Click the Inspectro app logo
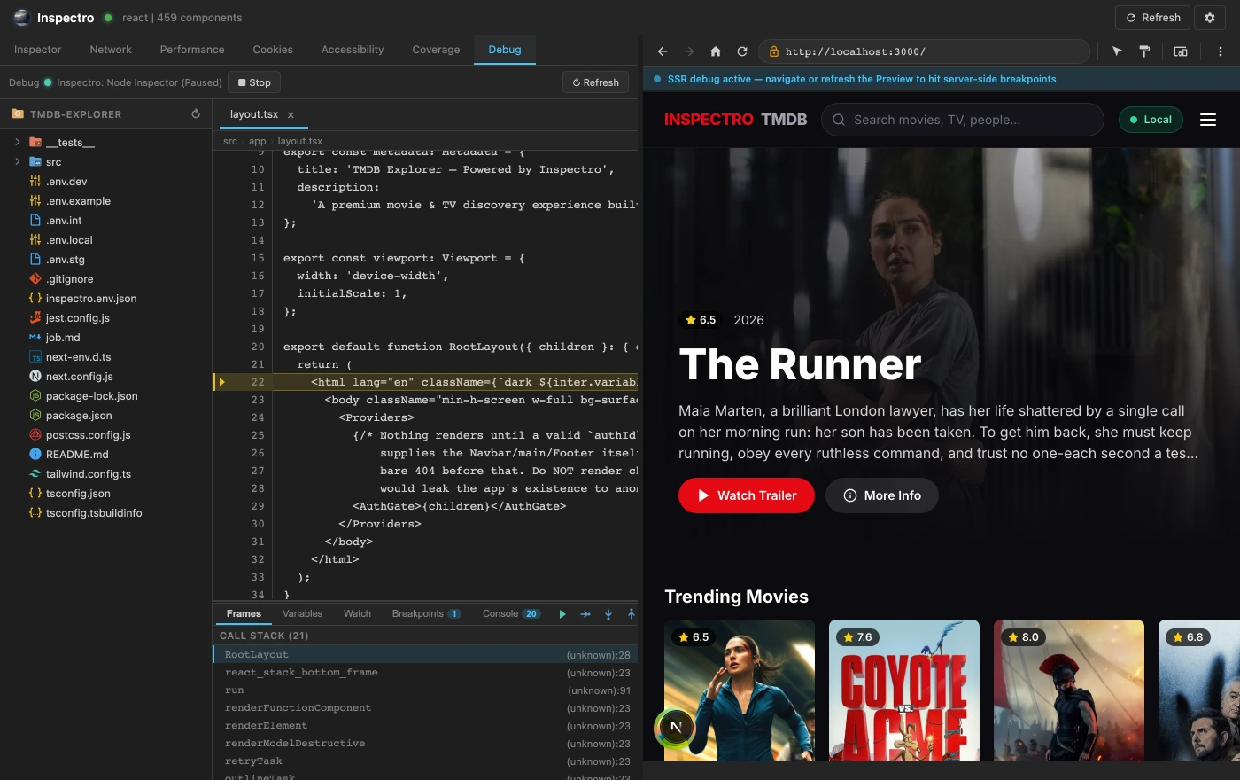The width and height of the screenshot is (1240, 780). pyautogui.click(x=22, y=18)
